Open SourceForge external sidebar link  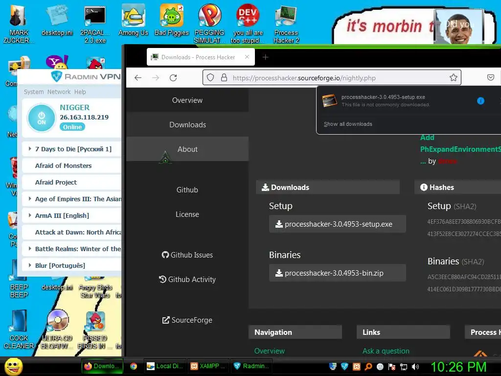tap(187, 320)
